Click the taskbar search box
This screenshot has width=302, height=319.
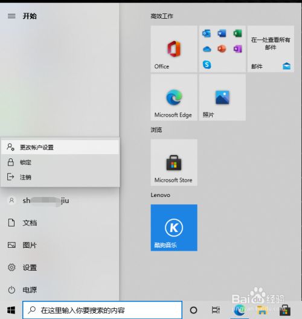[102, 310]
